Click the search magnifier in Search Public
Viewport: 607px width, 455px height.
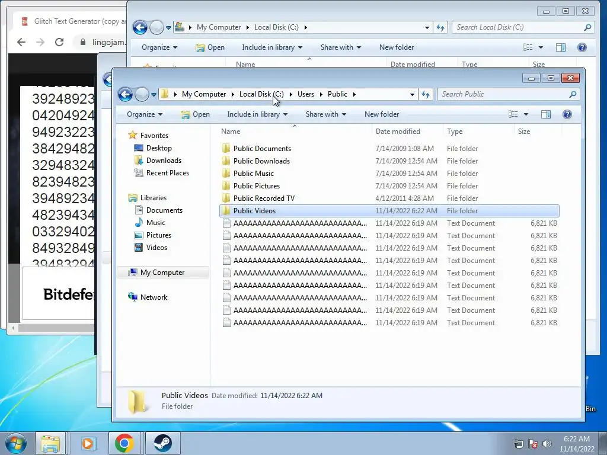coord(573,94)
